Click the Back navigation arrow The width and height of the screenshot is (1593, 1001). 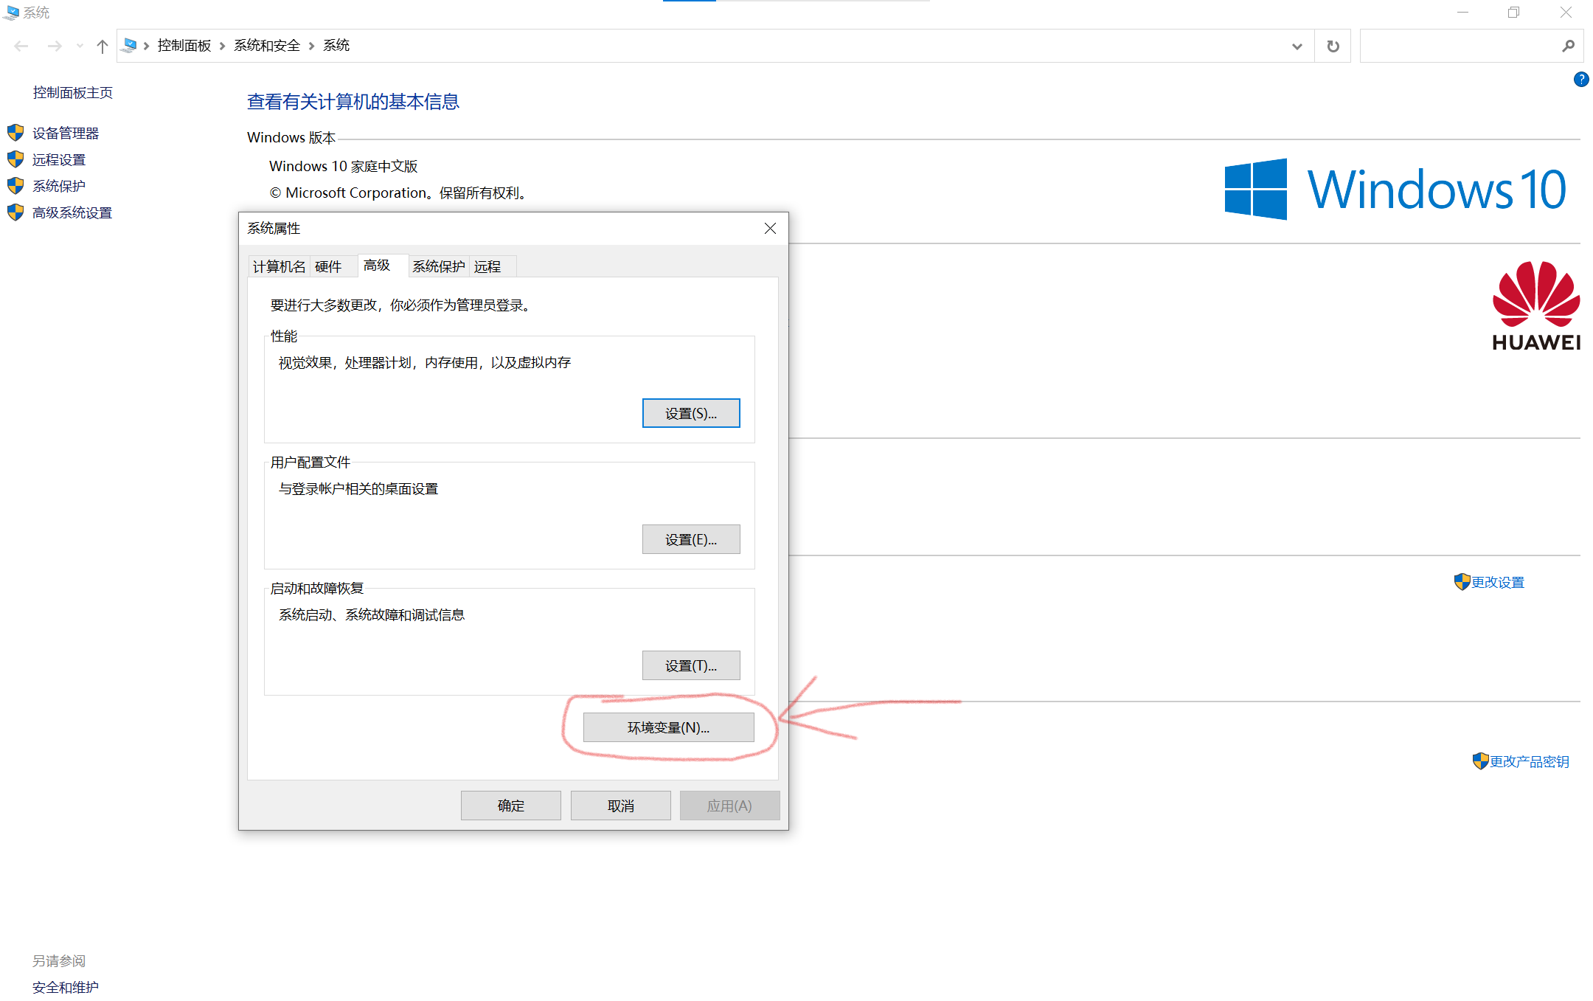coord(21,46)
